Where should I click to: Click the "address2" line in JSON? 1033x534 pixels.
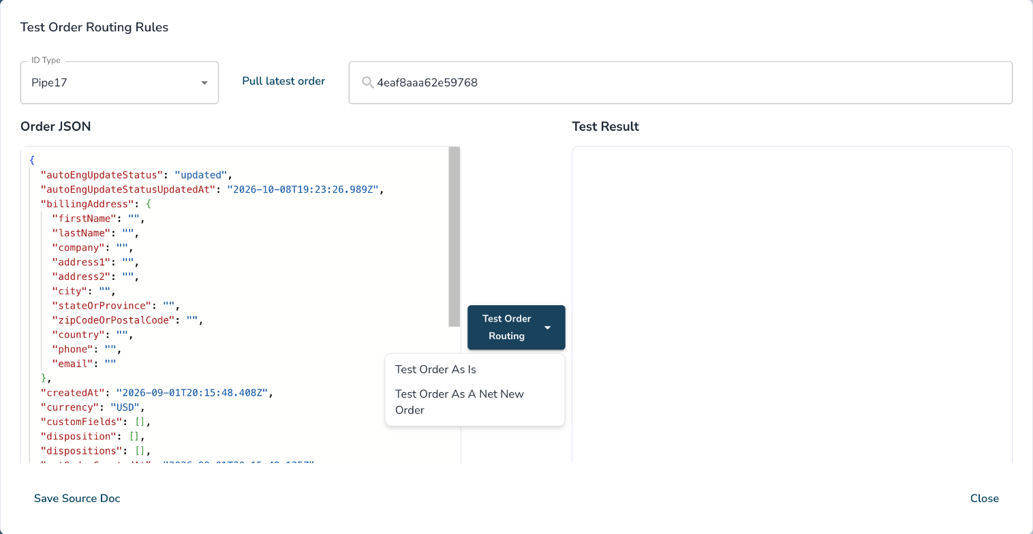[x=95, y=277]
